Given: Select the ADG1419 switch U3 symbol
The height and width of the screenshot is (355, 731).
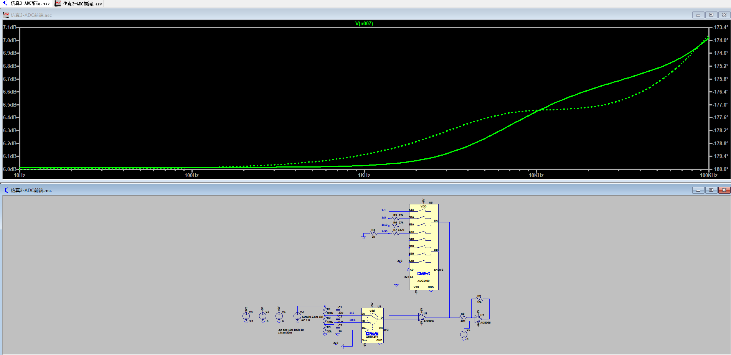Looking at the screenshot, I should point(372,325).
